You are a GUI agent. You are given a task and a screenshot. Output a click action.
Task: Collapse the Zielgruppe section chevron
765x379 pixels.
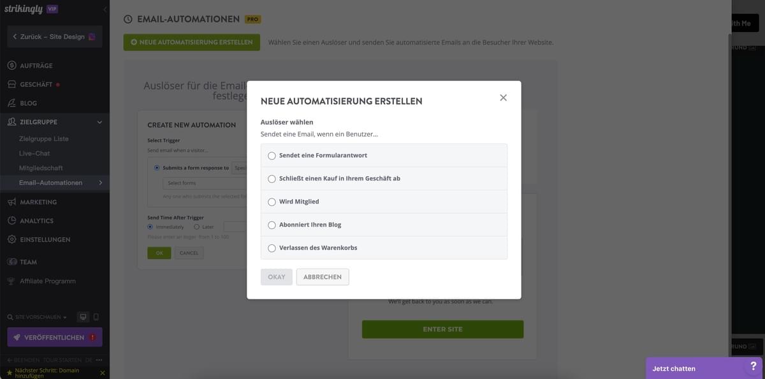tap(99, 121)
